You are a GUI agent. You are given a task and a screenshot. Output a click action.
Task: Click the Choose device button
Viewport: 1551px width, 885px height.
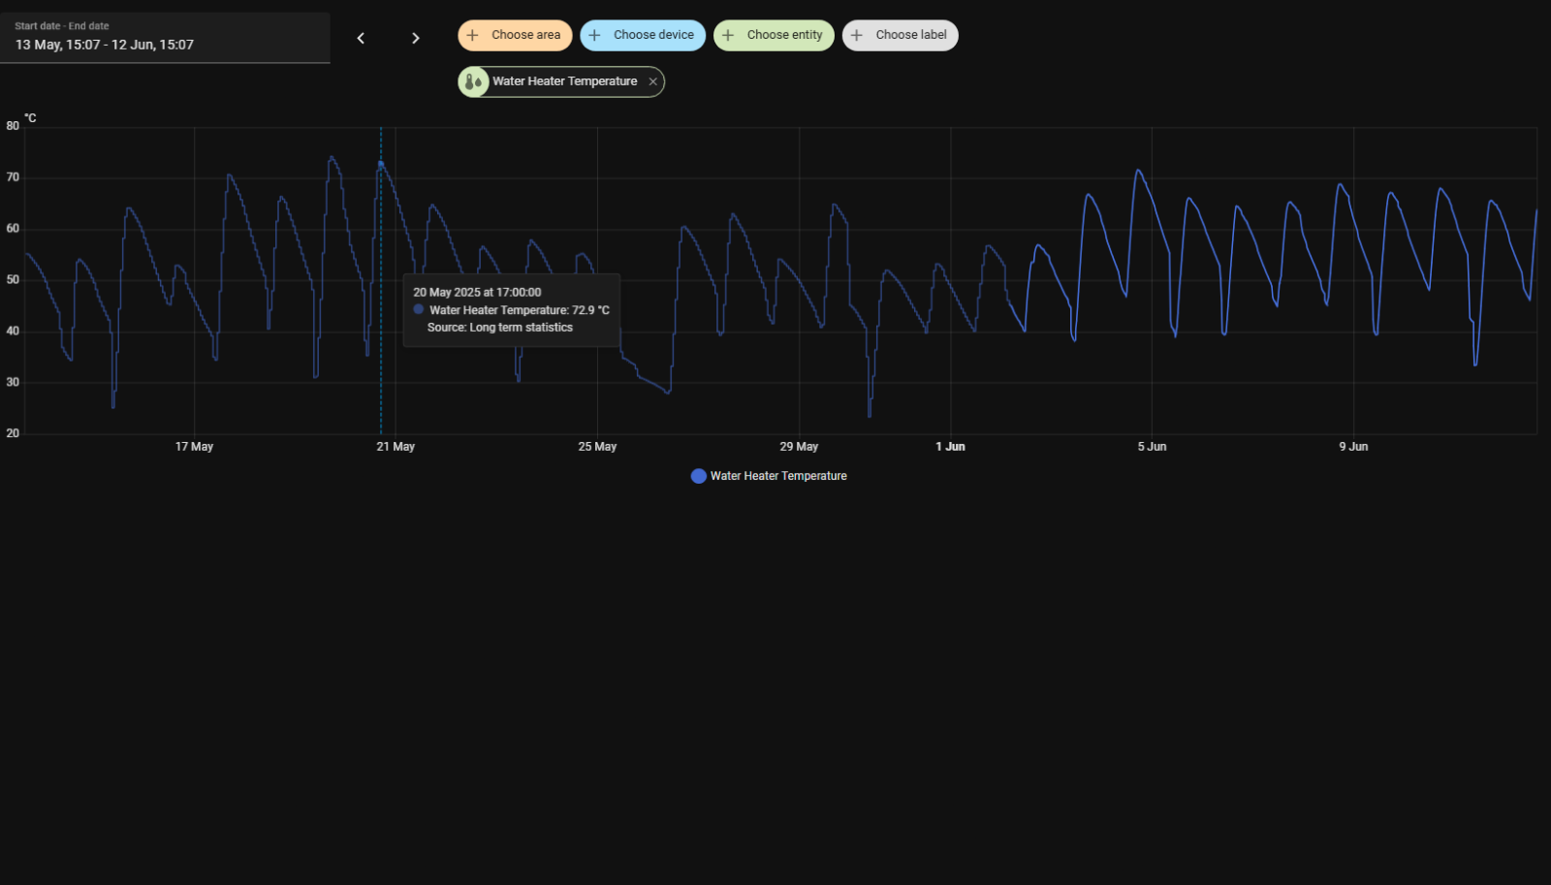pos(643,35)
